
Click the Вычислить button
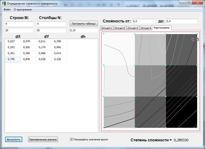[x=14, y=139]
